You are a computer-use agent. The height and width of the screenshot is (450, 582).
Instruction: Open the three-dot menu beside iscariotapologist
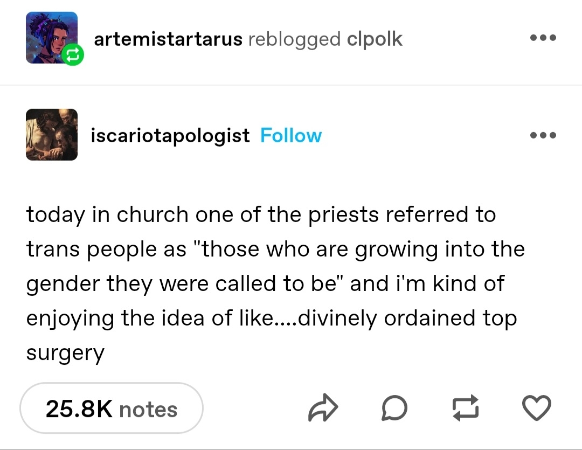pyautogui.click(x=543, y=135)
